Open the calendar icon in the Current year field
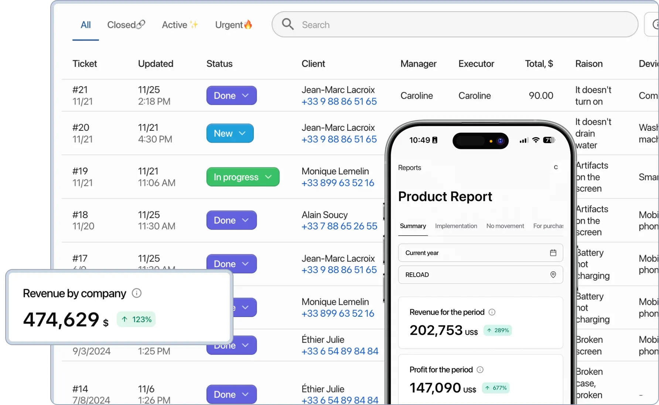 click(x=553, y=253)
